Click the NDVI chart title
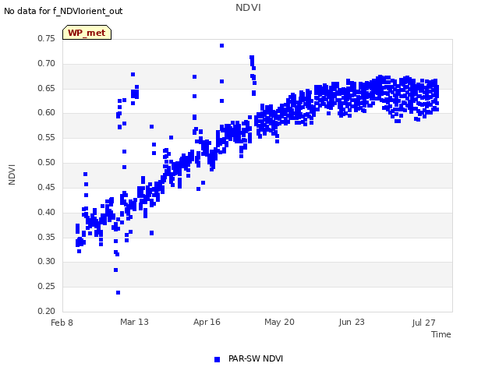The height and width of the screenshot is (374, 499). 248,8
